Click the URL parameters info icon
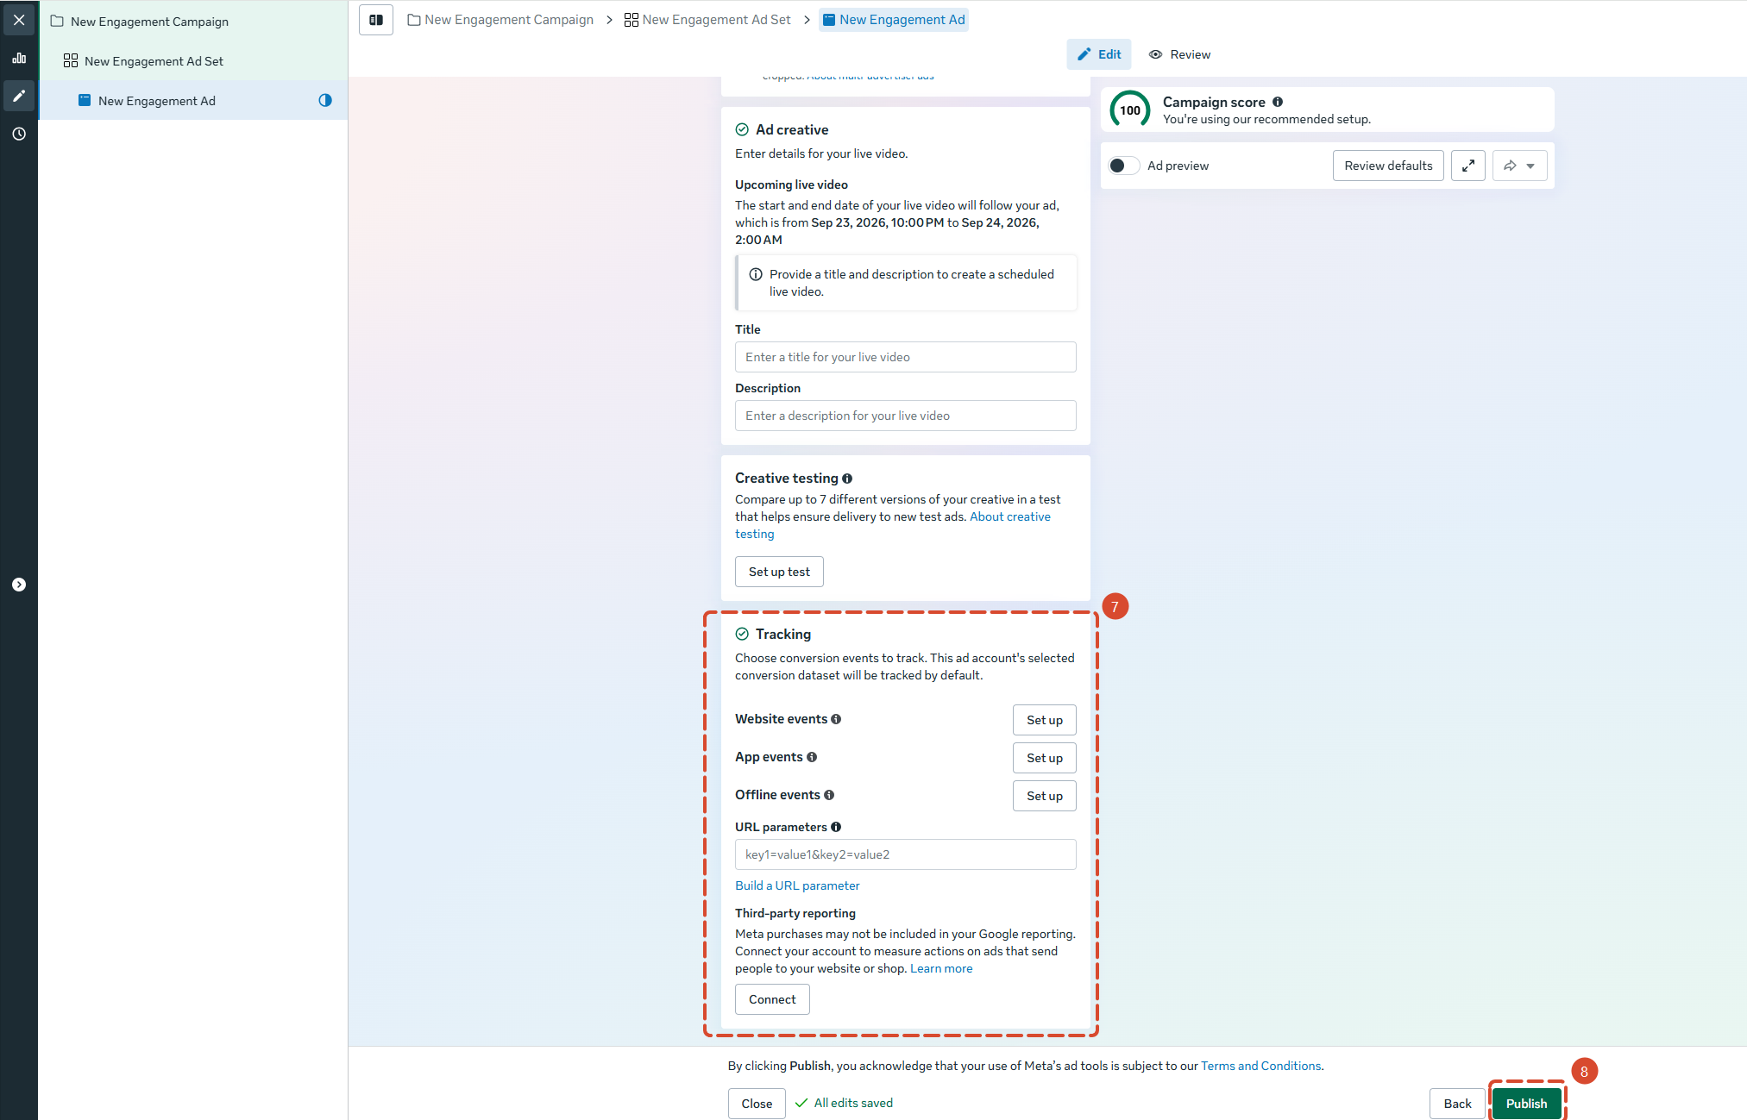The width and height of the screenshot is (1747, 1120). [x=836, y=827]
